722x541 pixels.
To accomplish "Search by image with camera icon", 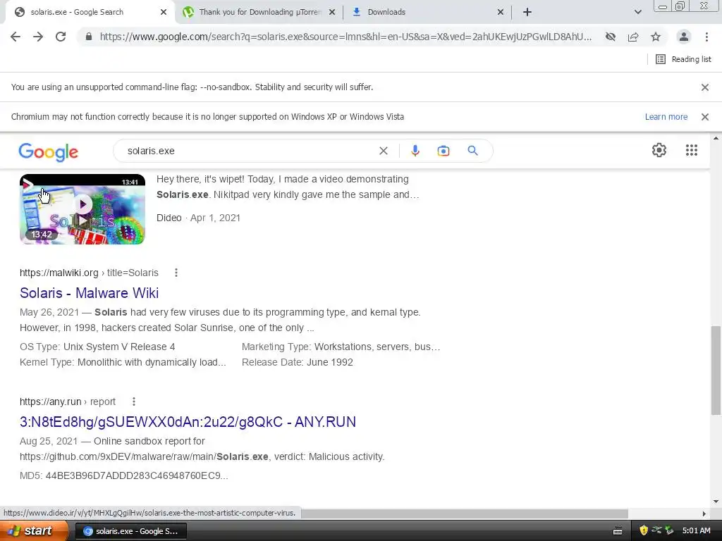I will (x=443, y=151).
